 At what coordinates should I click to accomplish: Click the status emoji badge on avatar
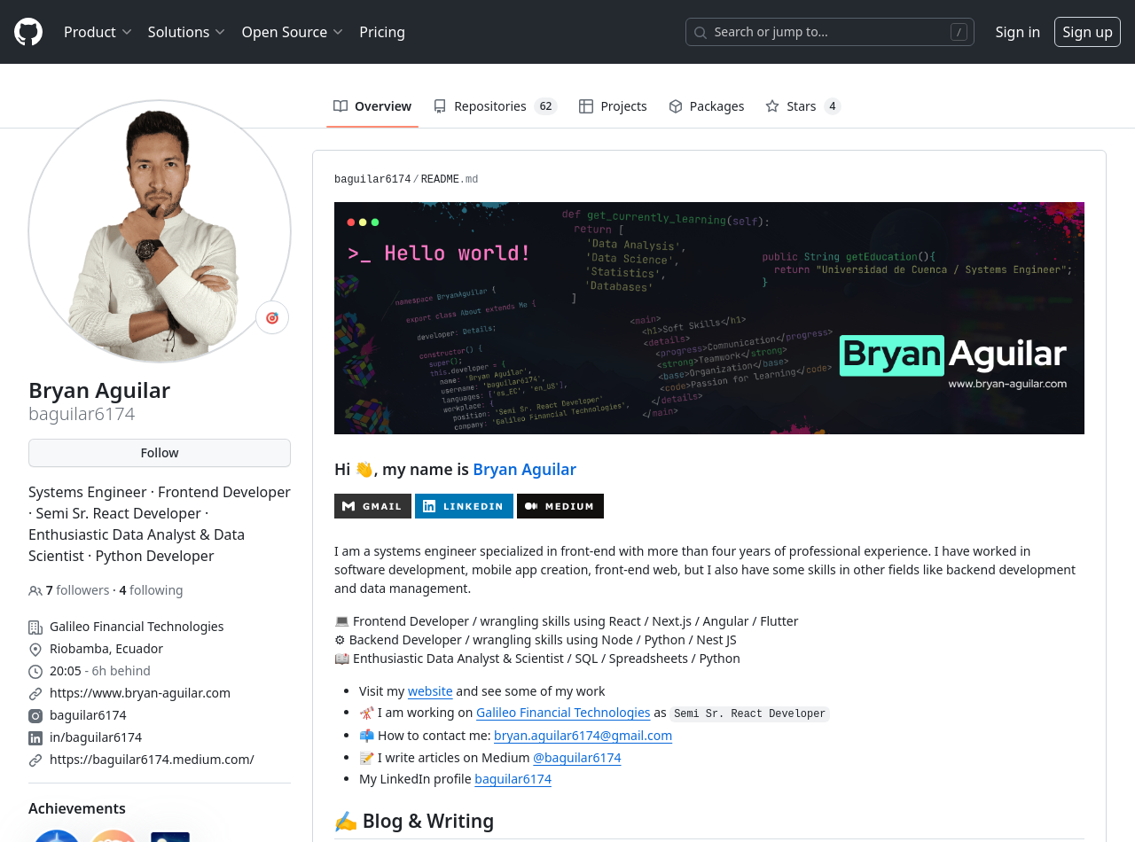pos(272,317)
